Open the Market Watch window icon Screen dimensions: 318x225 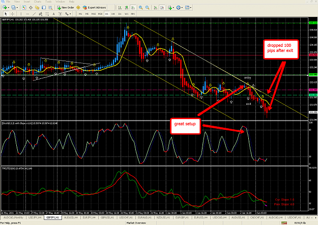[24, 8]
